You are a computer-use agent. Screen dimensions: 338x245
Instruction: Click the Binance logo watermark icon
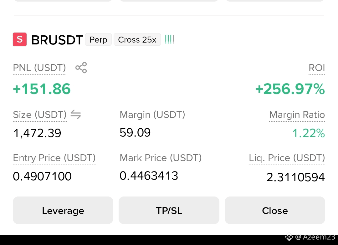pos(289,237)
